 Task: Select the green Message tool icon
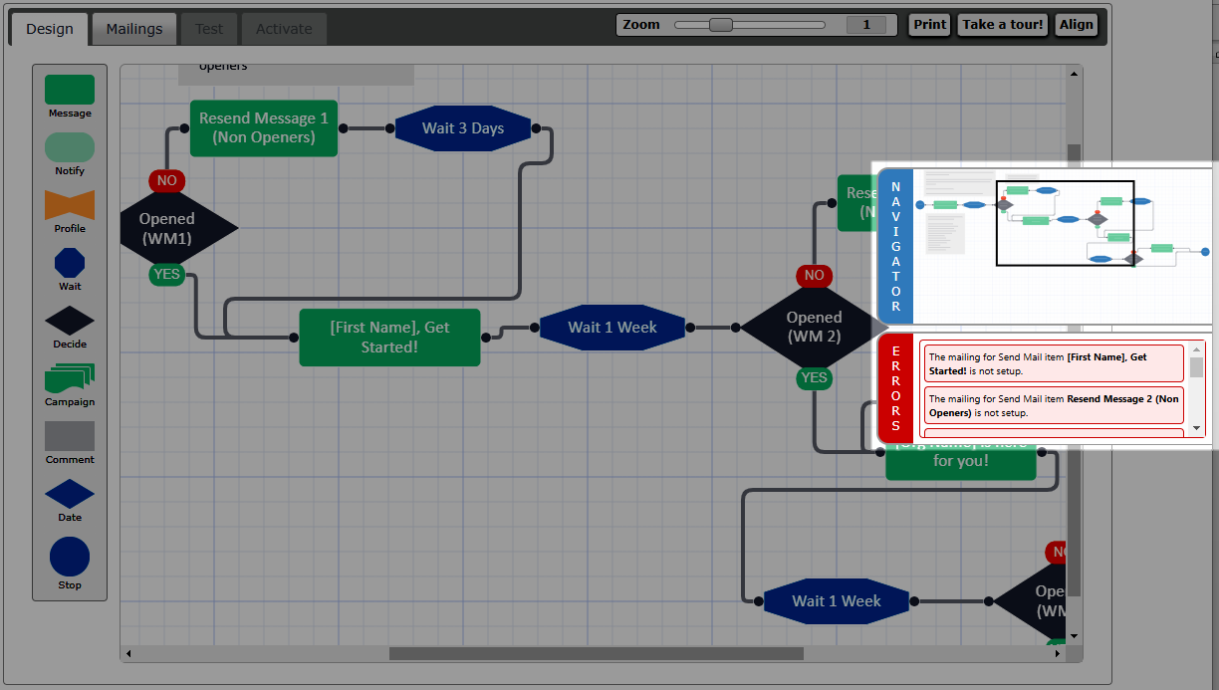pyautogui.click(x=70, y=90)
